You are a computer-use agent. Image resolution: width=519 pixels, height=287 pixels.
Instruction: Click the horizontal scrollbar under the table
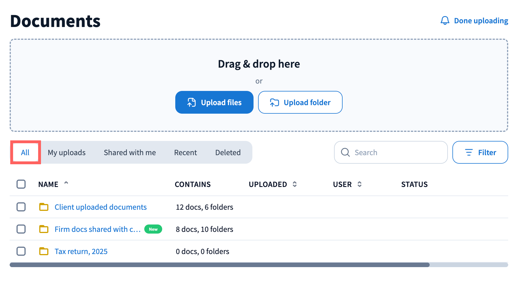tap(219, 265)
